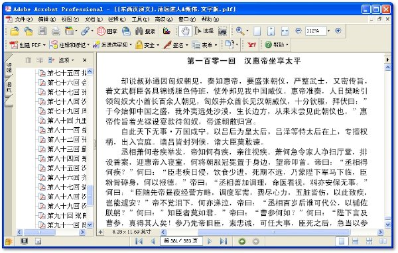Screen dimensions: 398x253
Task: Open the 编辑 menu
Action: 46,19
